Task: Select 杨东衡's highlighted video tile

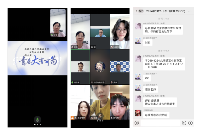Action: [80, 67]
